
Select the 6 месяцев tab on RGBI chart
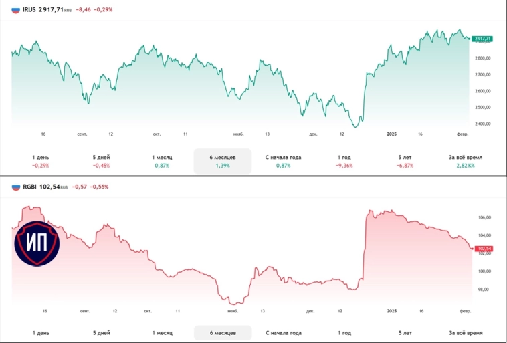click(222, 332)
